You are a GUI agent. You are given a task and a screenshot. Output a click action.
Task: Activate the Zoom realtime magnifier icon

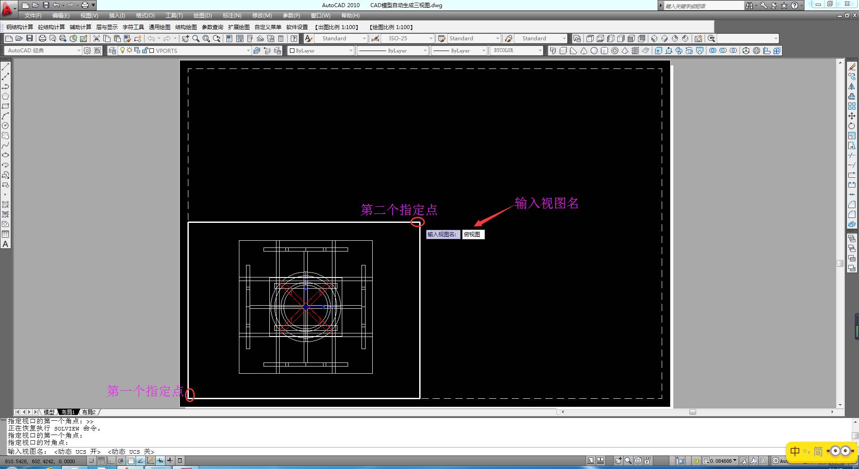(x=196, y=38)
